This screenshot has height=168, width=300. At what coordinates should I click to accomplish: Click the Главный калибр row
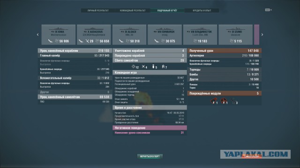click(x=75, y=56)
